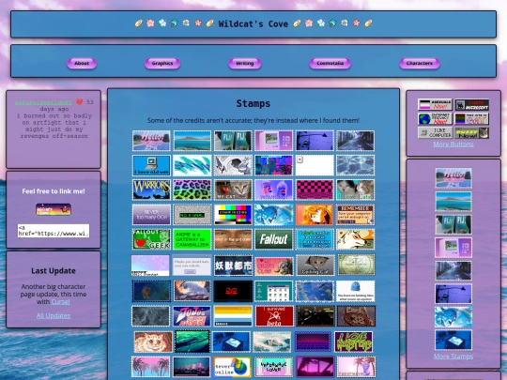
Task: Select the 'I Love Cats' stamp
Action: (355, 190)
